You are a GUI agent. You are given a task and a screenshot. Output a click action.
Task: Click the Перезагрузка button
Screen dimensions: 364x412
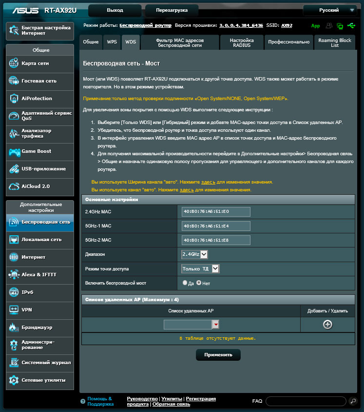tap(172, 10)
